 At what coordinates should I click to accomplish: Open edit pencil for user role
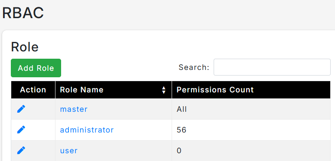pyautogui.click(x=21, y=150)
